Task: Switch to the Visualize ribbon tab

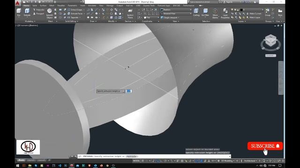Action: 61,6
